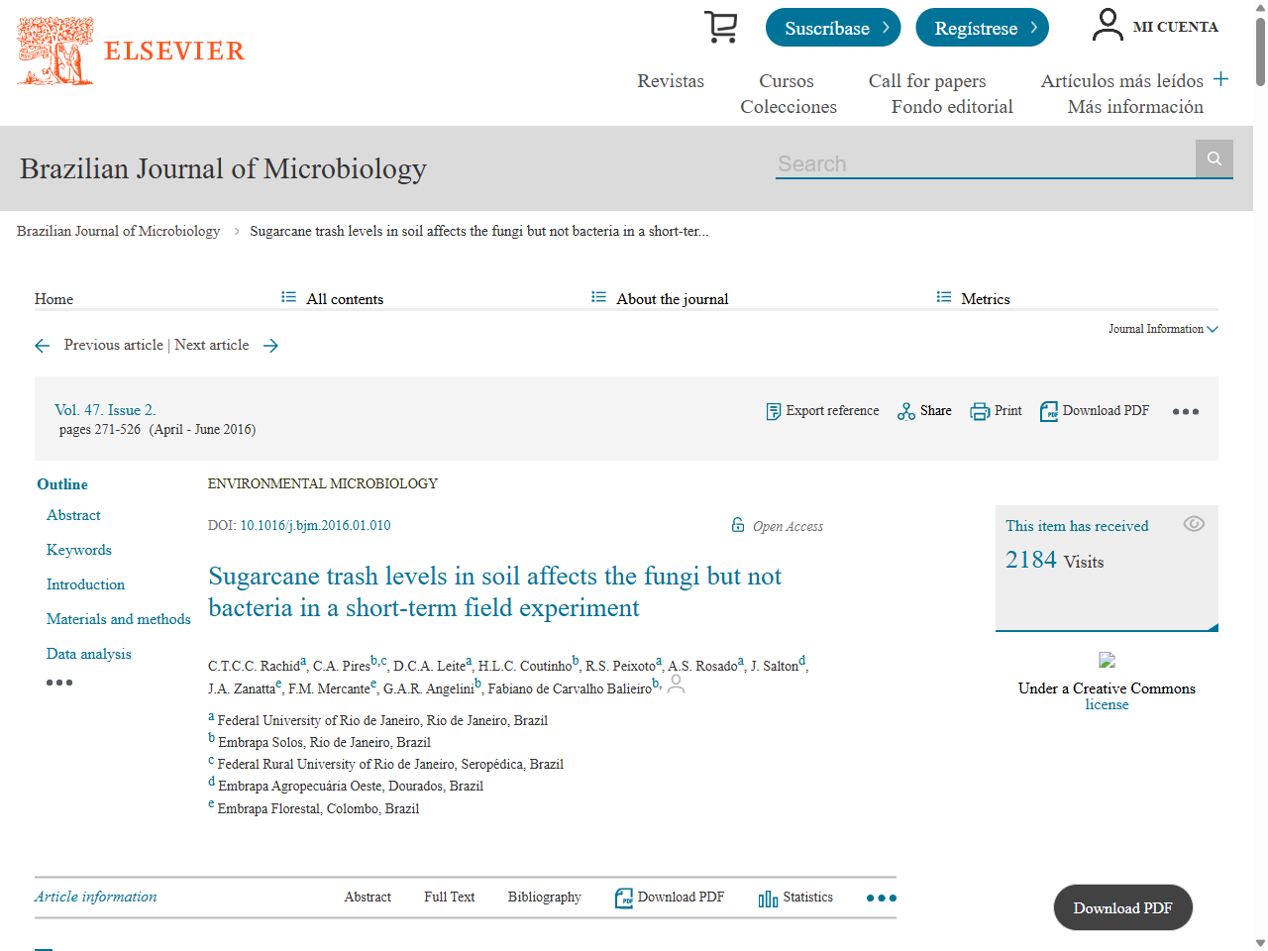This screenshot has width=1268, height=951.
Task: Click the plus icon beside Artículos más leídos
Action: [1220, 79]
